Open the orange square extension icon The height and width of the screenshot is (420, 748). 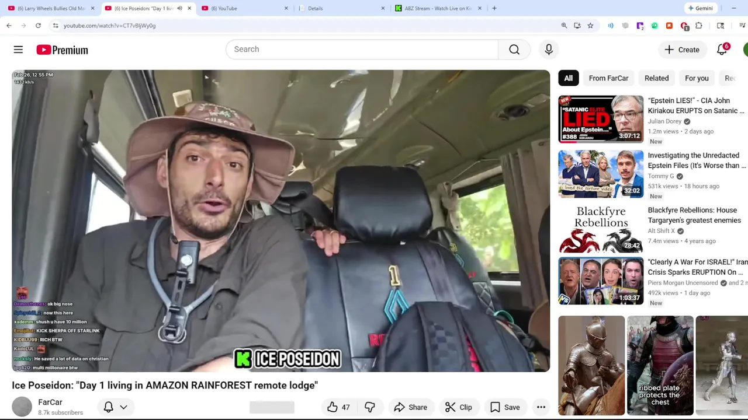[669, 26]
